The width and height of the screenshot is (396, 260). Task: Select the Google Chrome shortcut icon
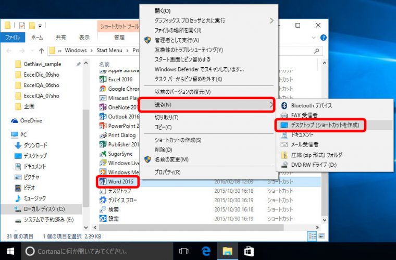tap(103, 89)
